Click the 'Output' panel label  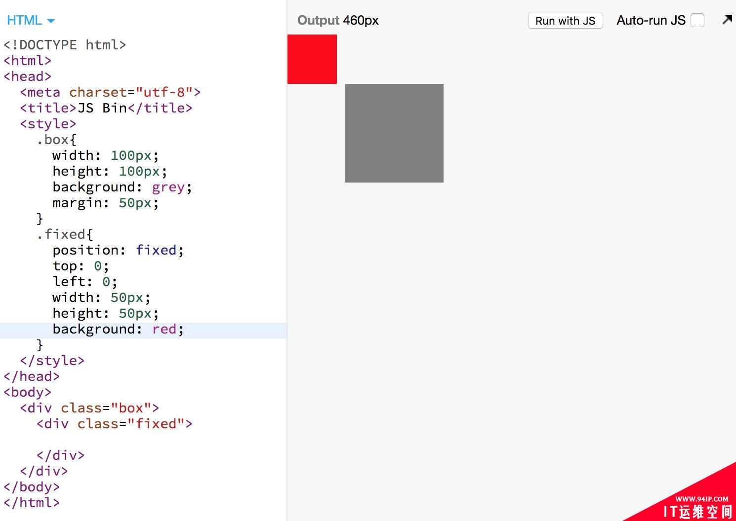click(318, 21)
